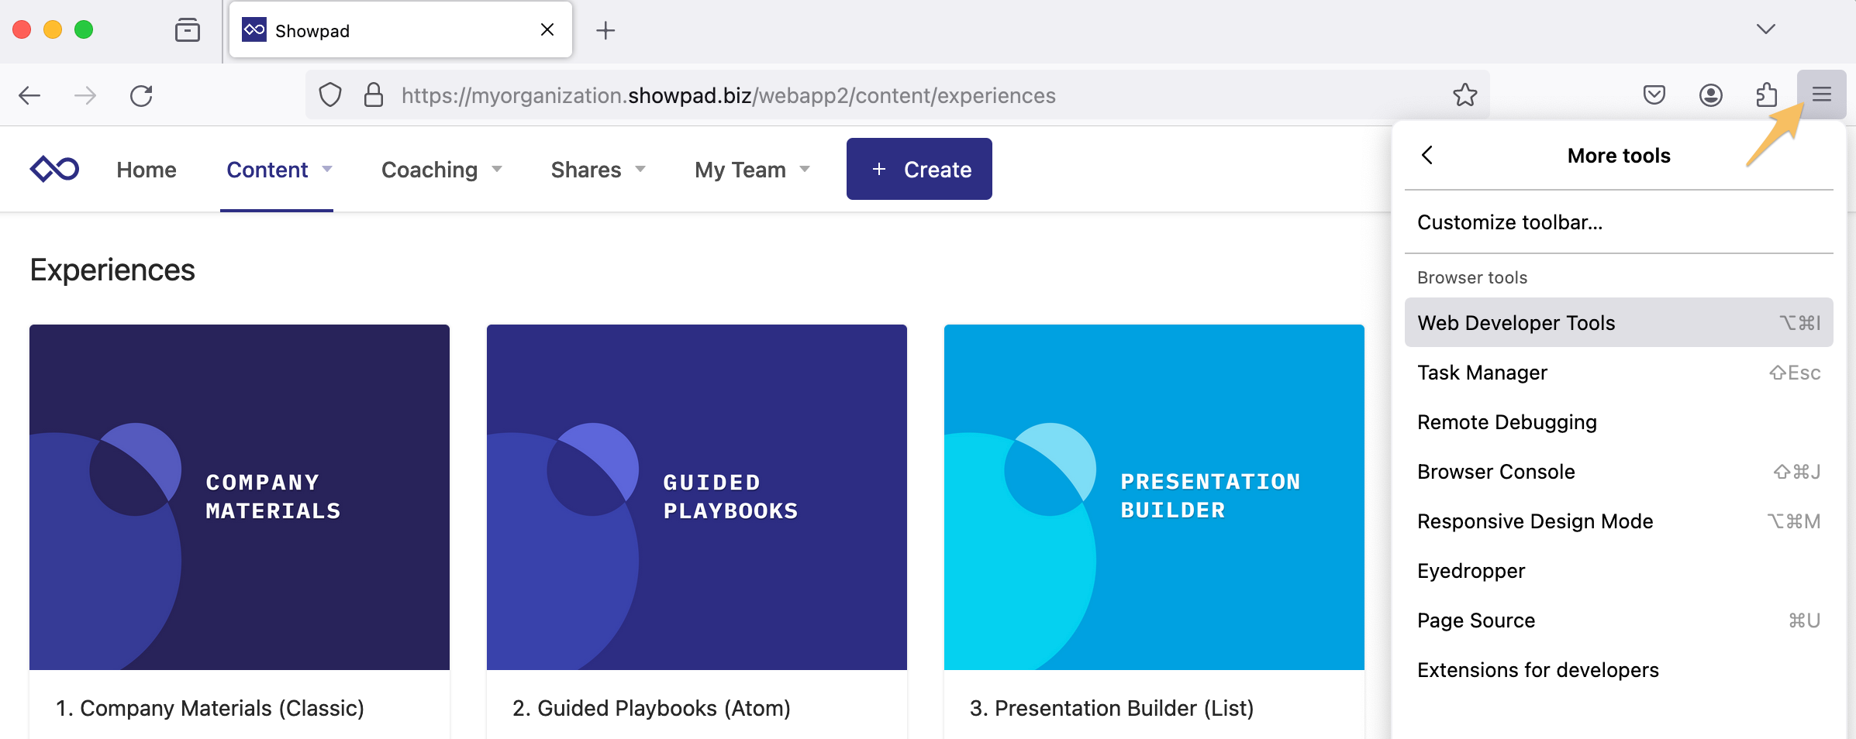This screenshot has height=739, width=1856.
Task: Bookmark this page with the star icon
Action: [1464, 95]
